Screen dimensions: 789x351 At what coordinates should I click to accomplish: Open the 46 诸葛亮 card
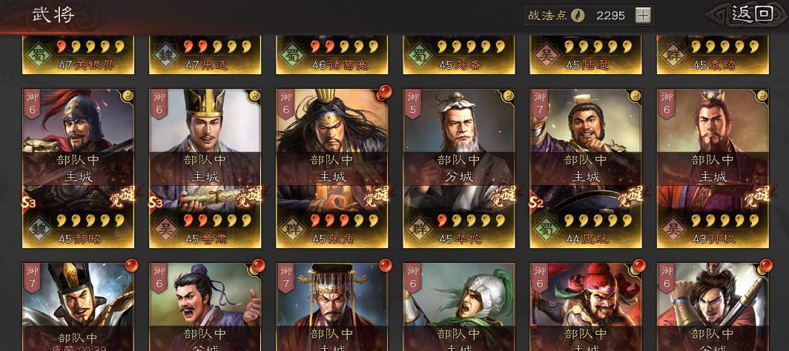click(331, 54)
